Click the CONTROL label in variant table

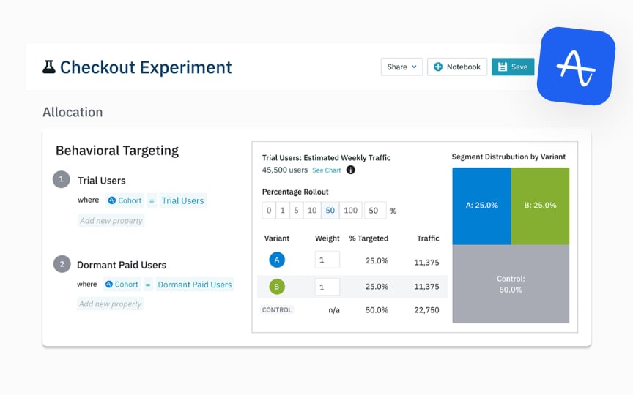pos(277,310)
